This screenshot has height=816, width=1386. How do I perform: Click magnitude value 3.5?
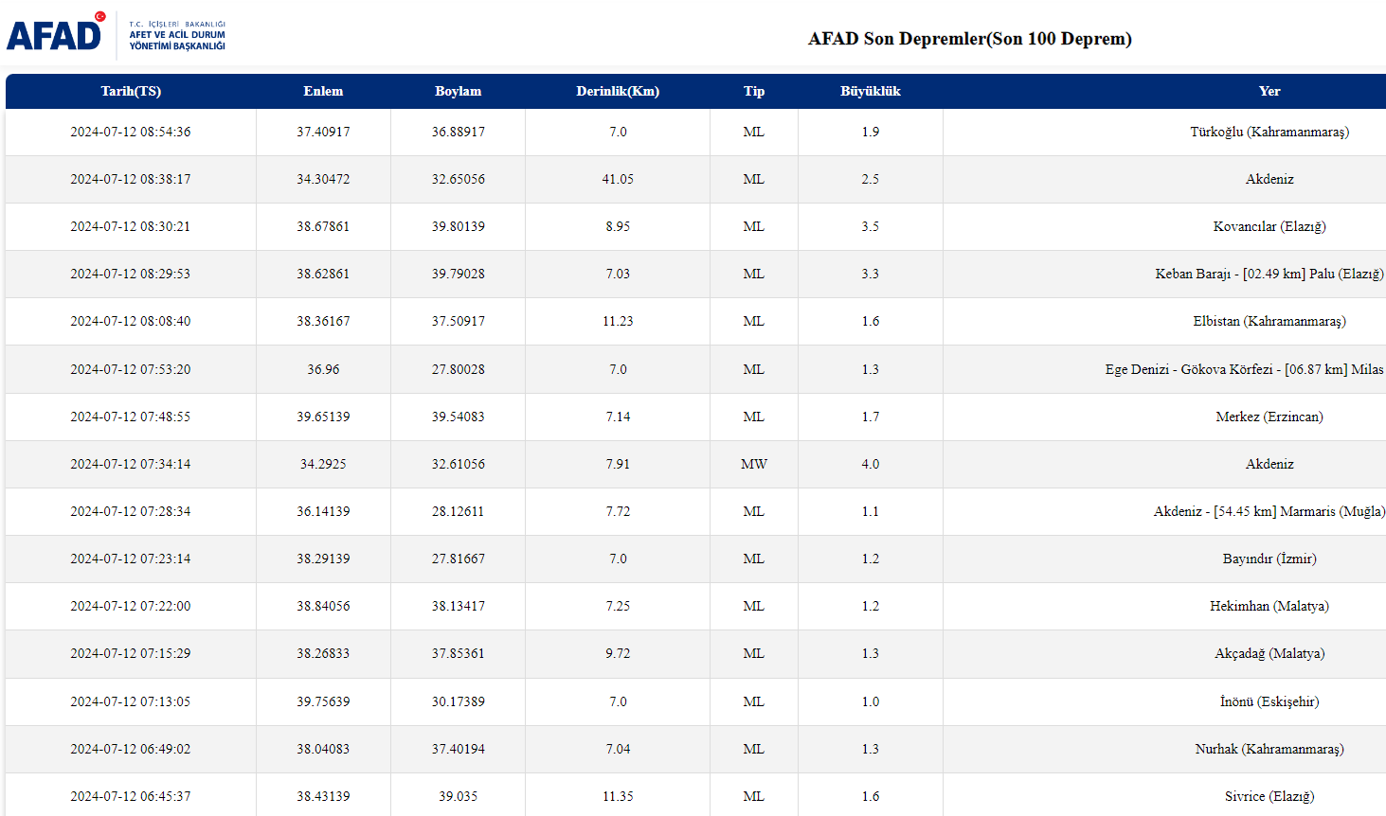coord(871,226)
